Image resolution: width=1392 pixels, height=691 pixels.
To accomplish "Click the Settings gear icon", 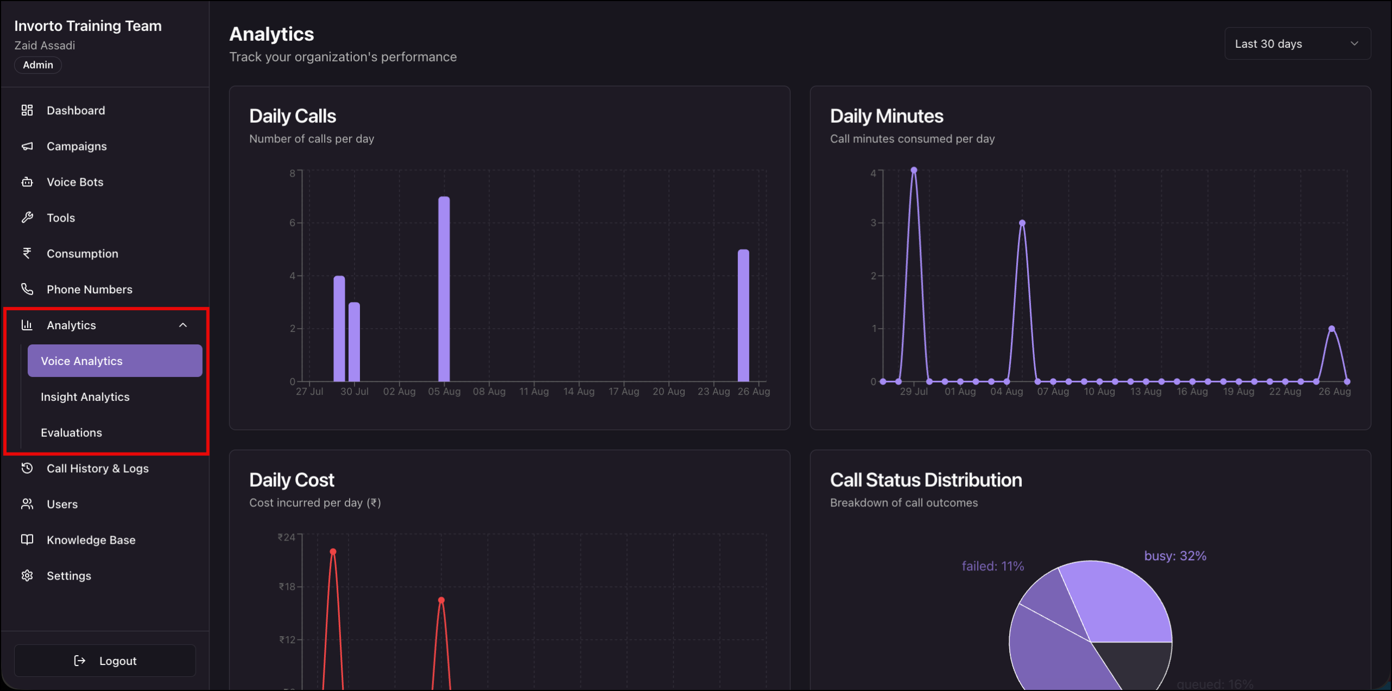I will (27, 575).
